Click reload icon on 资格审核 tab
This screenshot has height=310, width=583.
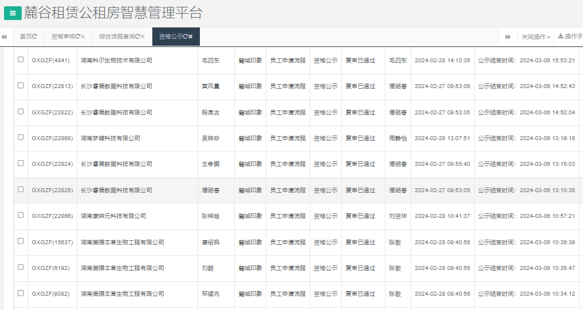click(x=78, y=37)
